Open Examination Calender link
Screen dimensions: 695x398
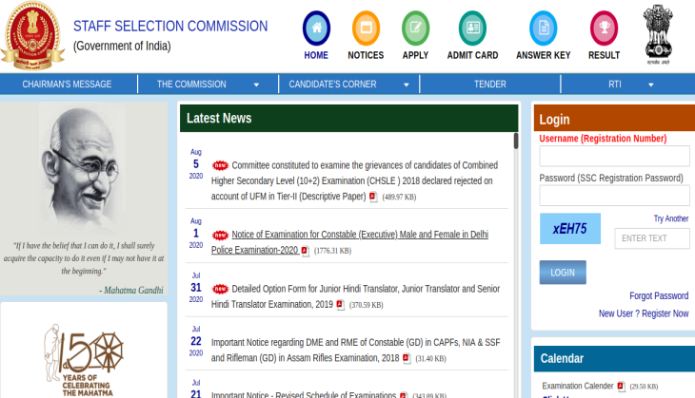[x=578, y=386]
